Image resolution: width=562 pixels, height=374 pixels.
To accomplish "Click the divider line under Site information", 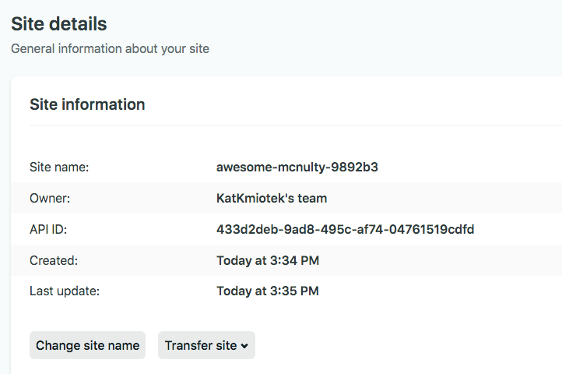I will (296, 125).
